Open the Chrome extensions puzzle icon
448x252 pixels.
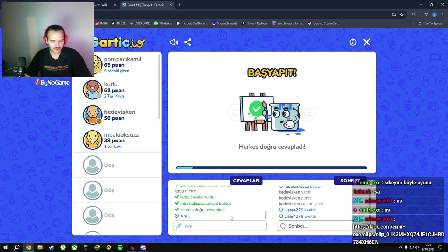click(413, 15)
